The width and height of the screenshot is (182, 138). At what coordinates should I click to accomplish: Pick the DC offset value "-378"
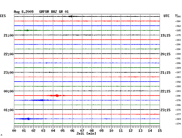click(x=178, y=110)
